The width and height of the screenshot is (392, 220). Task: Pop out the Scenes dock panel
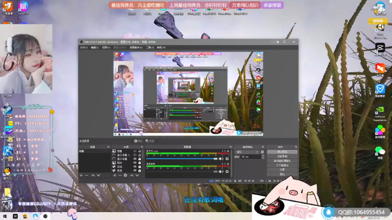tap(108, 147)
